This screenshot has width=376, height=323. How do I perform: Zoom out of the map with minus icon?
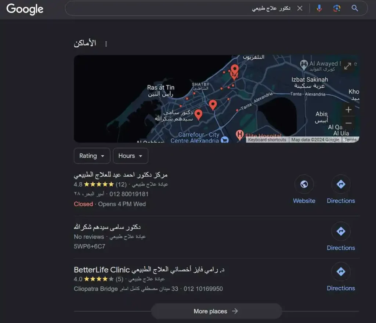(348, 123)
